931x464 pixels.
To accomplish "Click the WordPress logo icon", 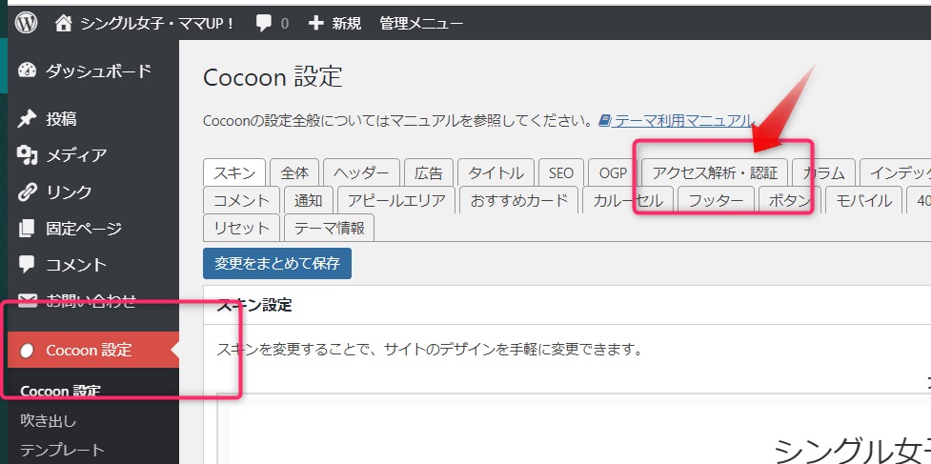I will coord(26,23).
